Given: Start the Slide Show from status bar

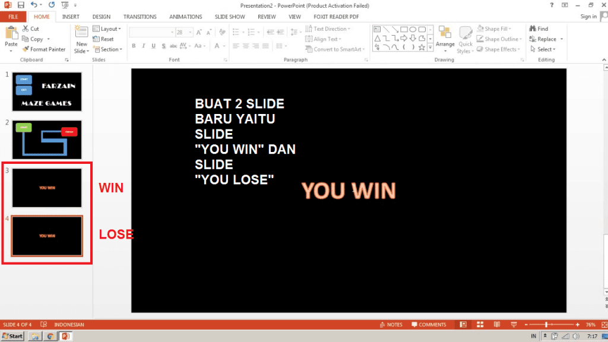Looking at the screenshot, I should (x=514, y=325).
